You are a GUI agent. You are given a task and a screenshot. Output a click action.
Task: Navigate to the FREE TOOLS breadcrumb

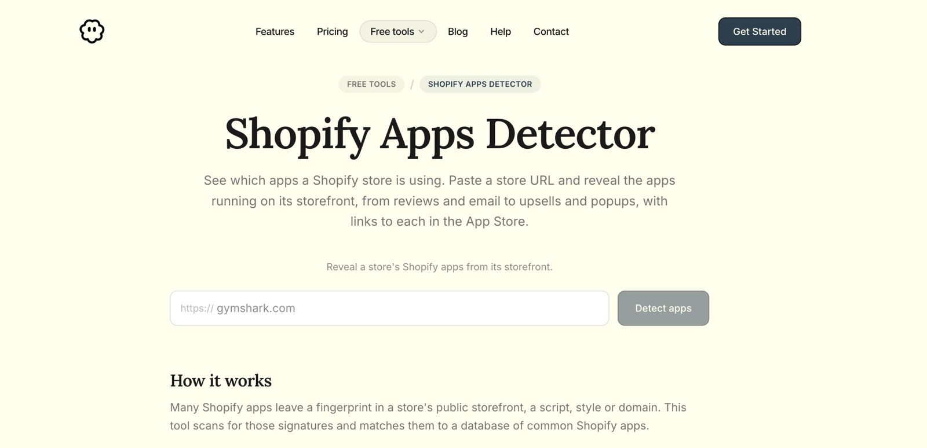click(371, 84)
